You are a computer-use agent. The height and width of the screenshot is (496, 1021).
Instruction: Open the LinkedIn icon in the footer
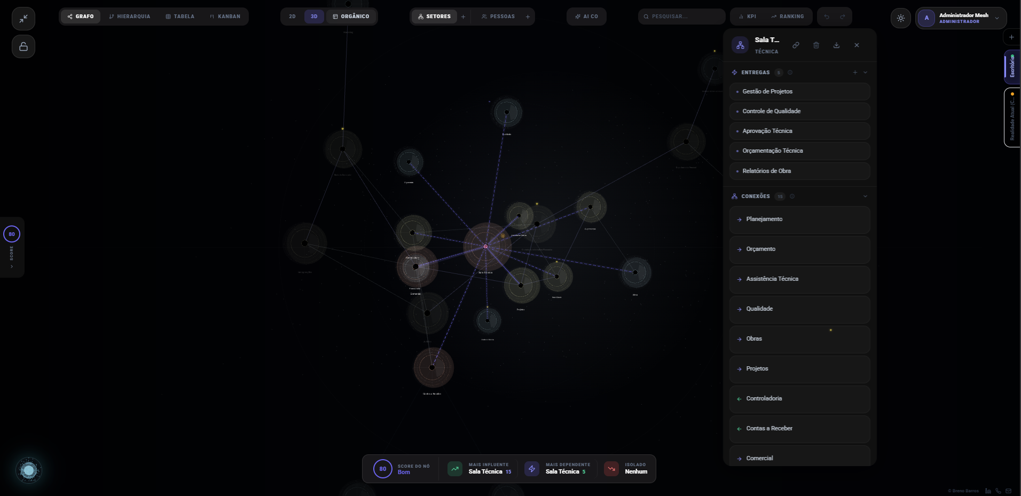988,491
